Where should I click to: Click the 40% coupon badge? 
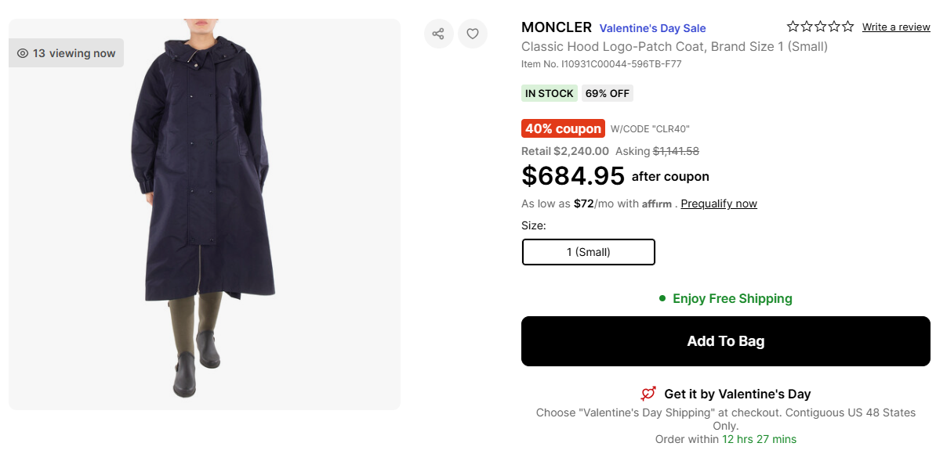563,128
